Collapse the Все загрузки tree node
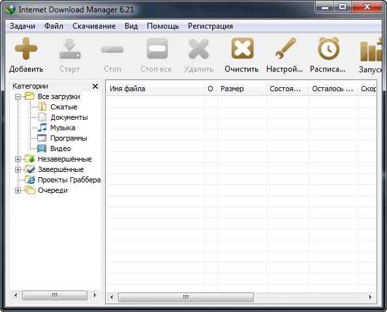Screen dimensions: 387x312 pyautogui.click(x=18, y=96)
